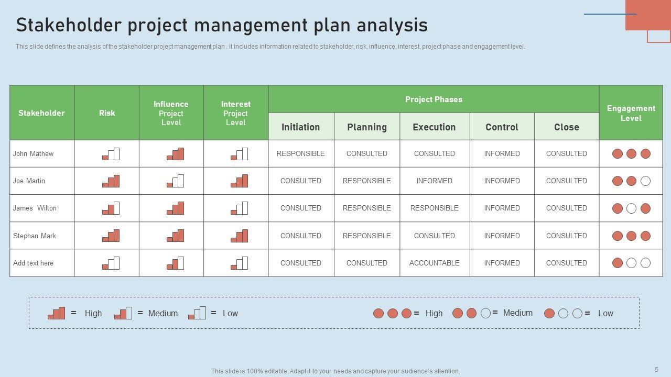Click John Mathew's engagement level circles
671x377 pixels.
click(631, 154)
